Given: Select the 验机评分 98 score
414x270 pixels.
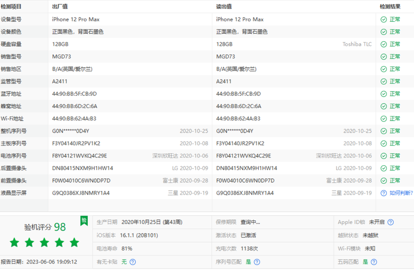Looking at the screenshot, I should pos(45,227).
